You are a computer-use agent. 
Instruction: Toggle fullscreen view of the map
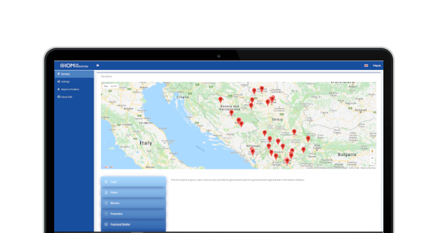point(372,86)
